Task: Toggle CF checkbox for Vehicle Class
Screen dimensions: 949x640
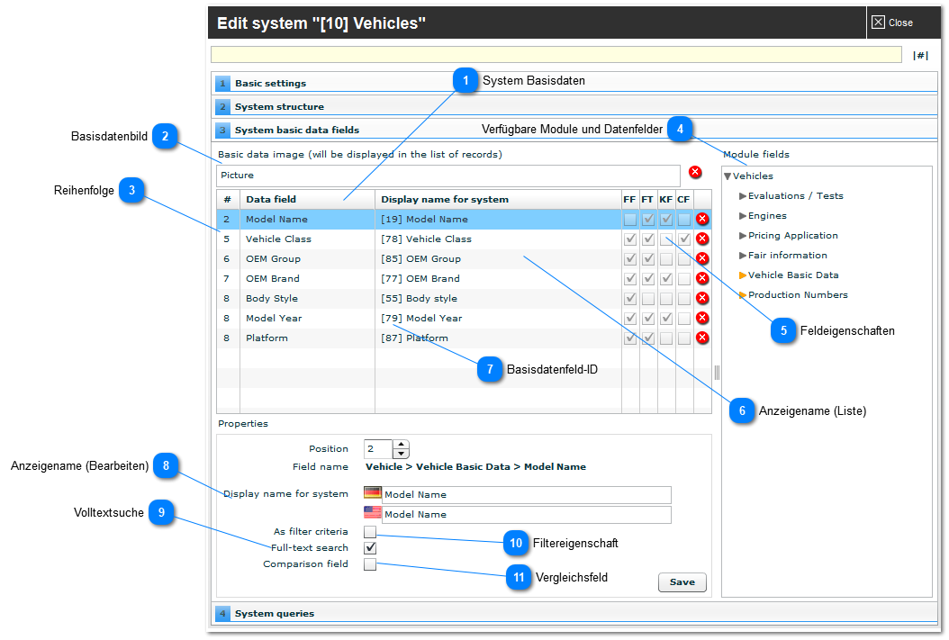Action: [684, 239]
